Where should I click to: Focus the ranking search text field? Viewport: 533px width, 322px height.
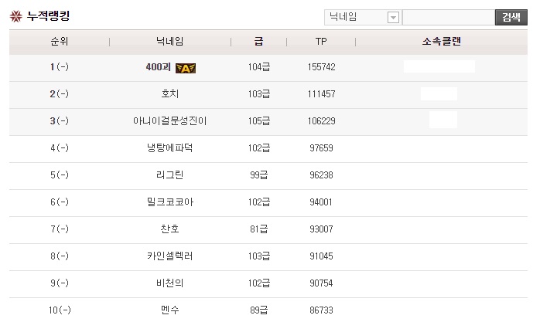coord(448,17)
